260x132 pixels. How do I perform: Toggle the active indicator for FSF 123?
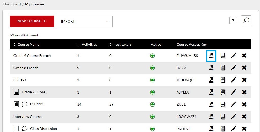pyautogui.click(x=152, y=104)
